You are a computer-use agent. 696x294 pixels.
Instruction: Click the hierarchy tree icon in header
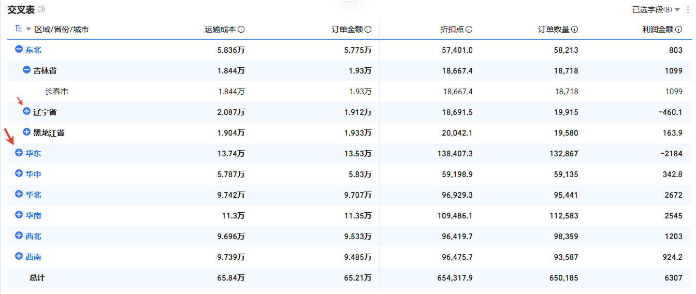[19, 29]
